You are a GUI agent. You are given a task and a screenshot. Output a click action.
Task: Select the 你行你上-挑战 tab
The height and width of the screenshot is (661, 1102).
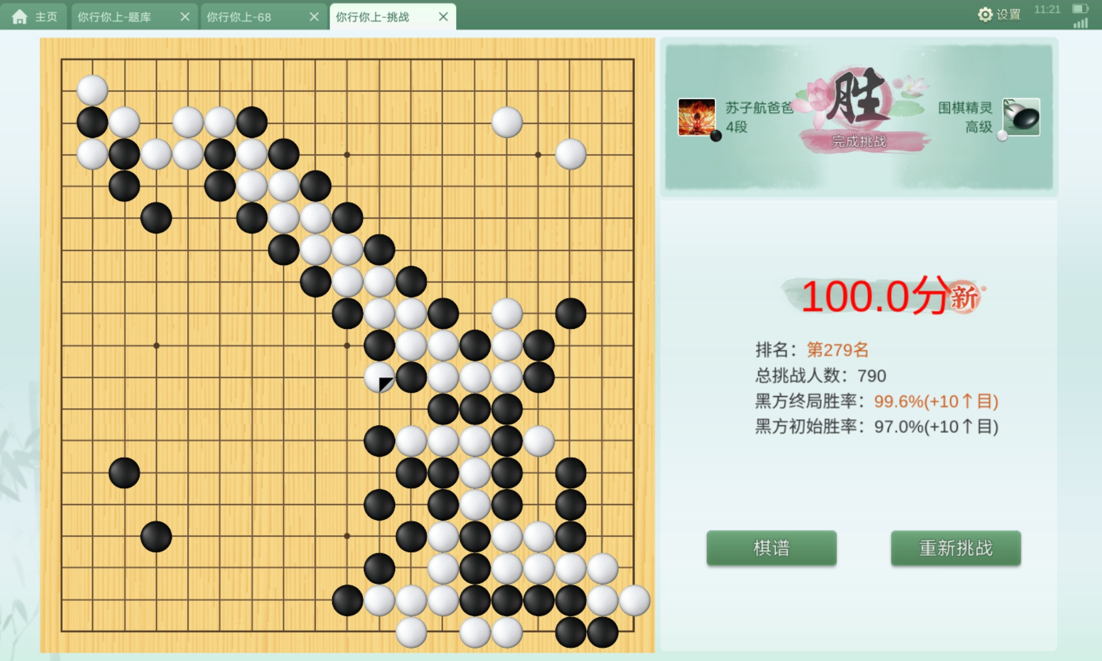[x=372, y=17]
